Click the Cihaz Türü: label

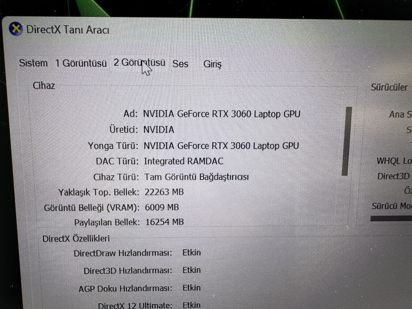pos(116,177)
